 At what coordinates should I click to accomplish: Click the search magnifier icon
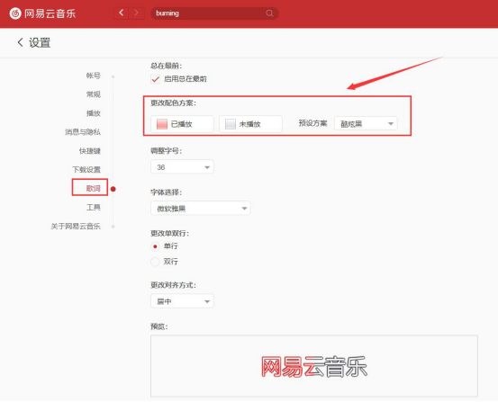269,13
